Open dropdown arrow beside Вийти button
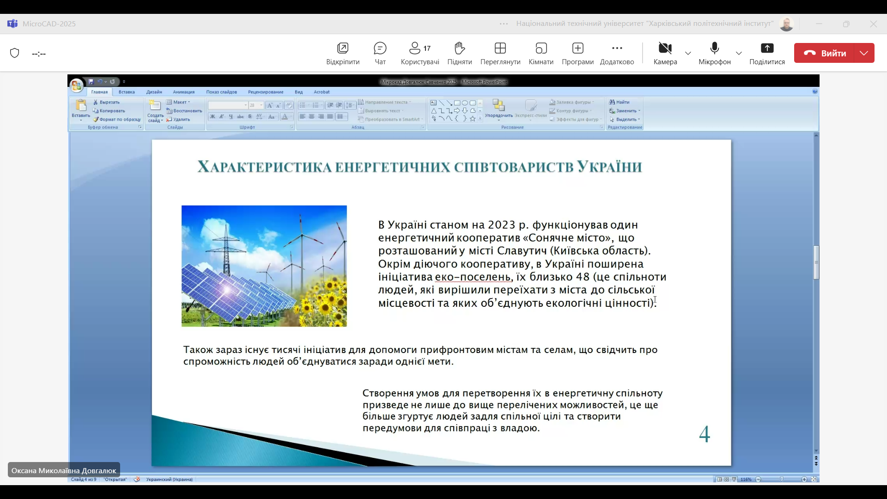This screenshot has height=499, width=887. tap(864, 53)
